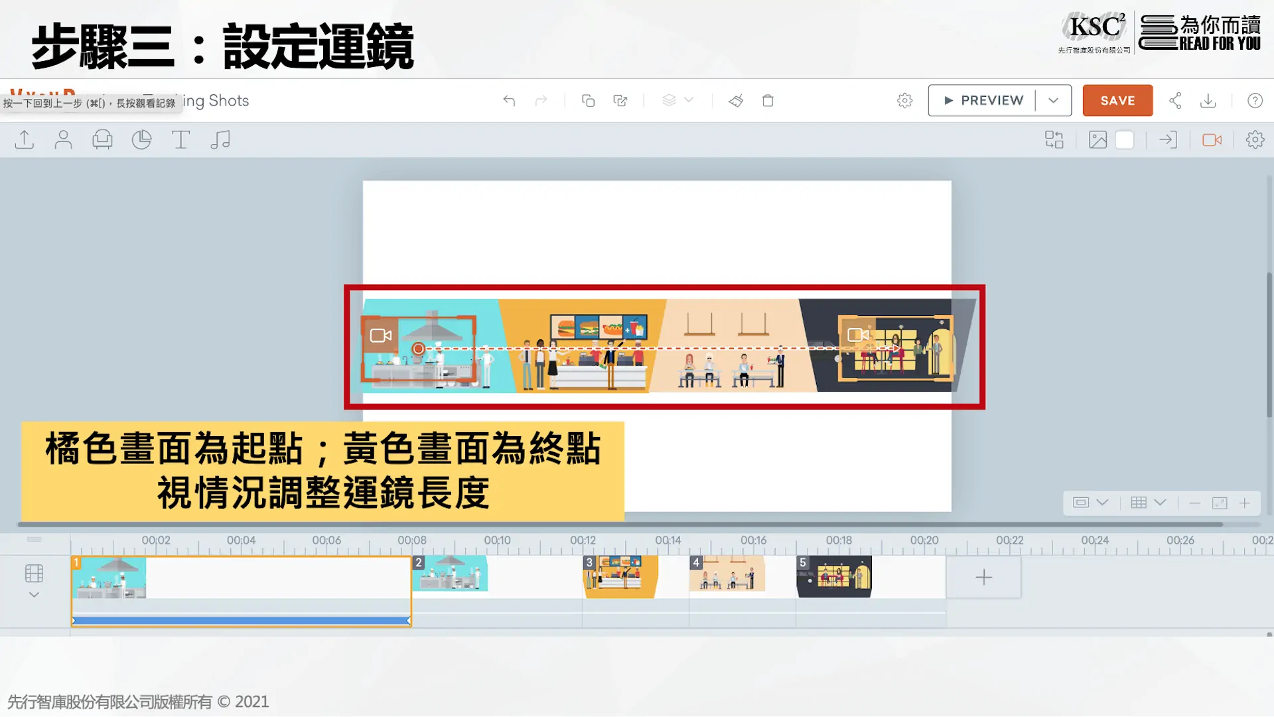Screen dimensions: 1274x717
Task: Click the trash delete icon
Action: tap(768, 100)
